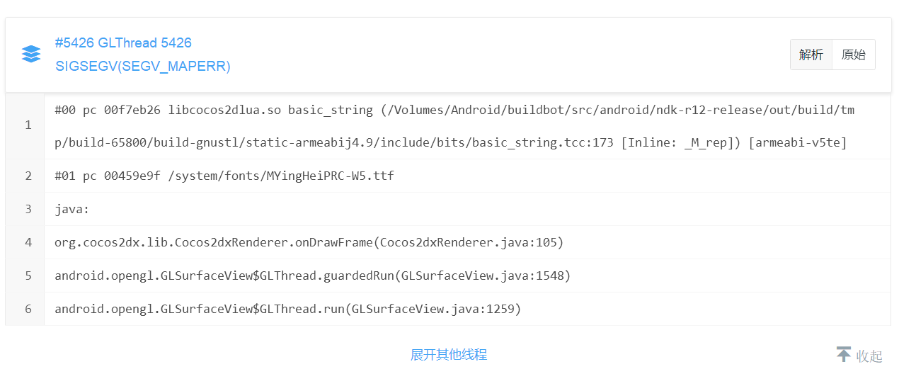This screenshot has height=369, width=899.
Task: Select stack line number 1
Action: point(28,125)
